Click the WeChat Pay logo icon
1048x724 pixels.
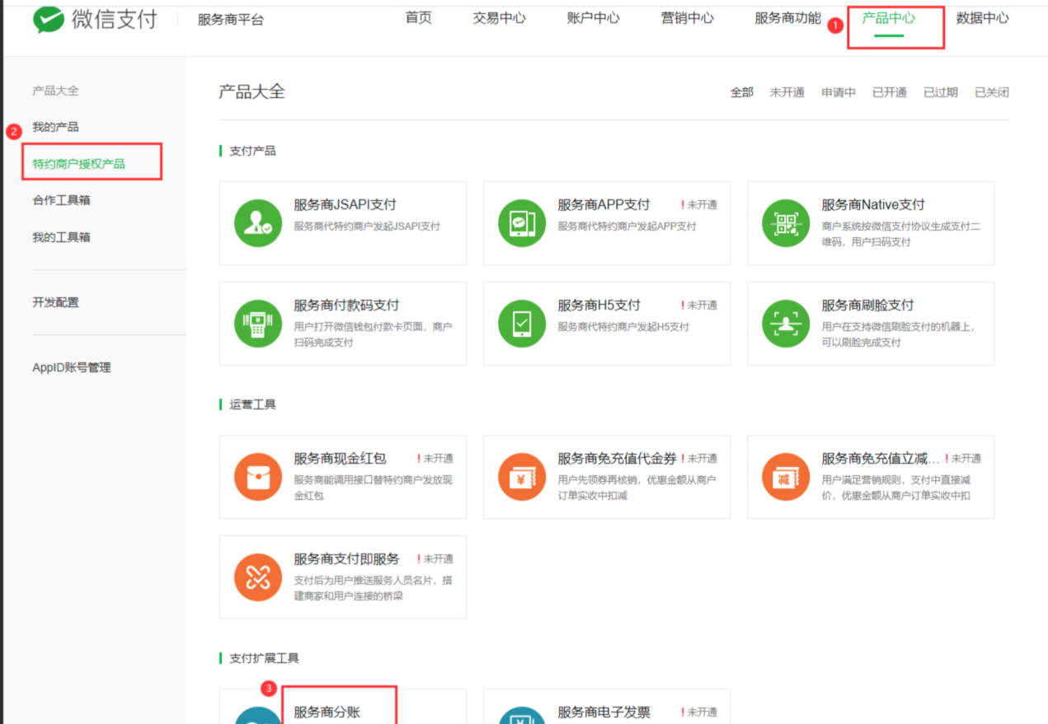(48, 20)
